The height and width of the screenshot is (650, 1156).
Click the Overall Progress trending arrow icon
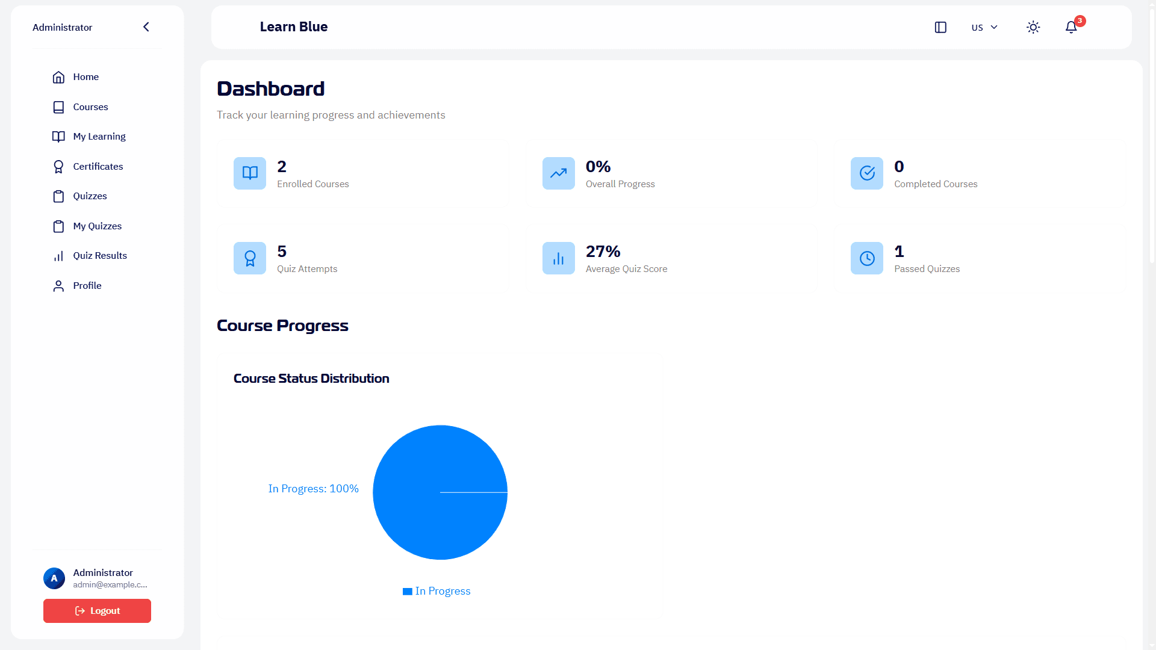point(559,173)
